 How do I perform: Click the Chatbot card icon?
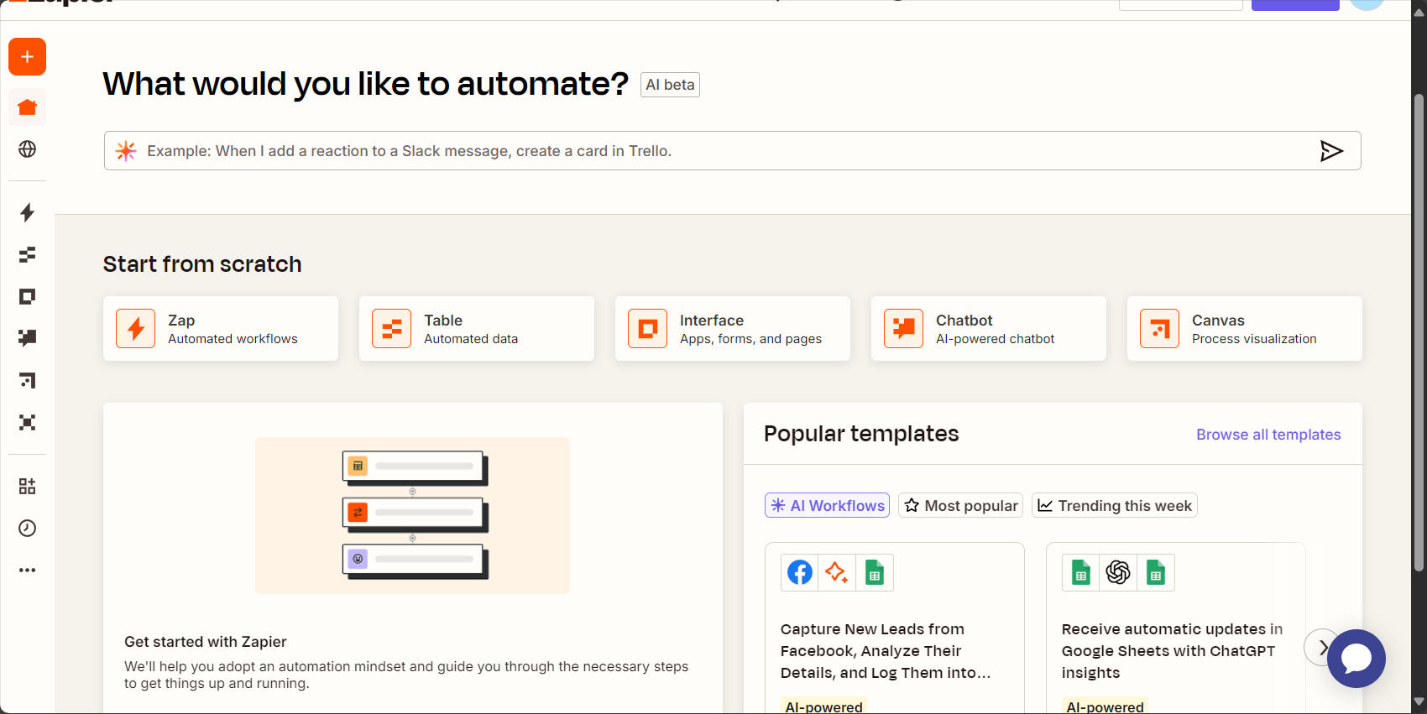[x=903, y=328]
